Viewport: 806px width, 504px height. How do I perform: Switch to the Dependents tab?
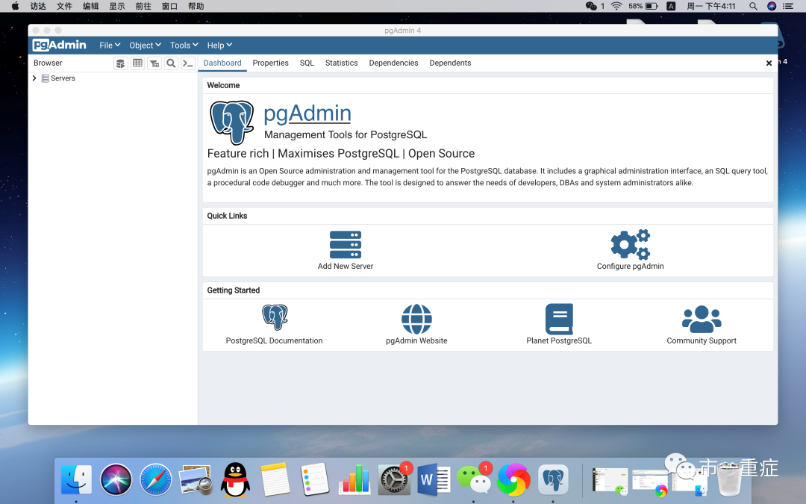click(450, 63)
